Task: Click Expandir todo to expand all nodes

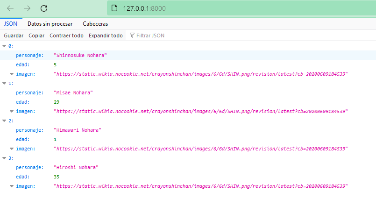Action: click(x=106, y=36)
